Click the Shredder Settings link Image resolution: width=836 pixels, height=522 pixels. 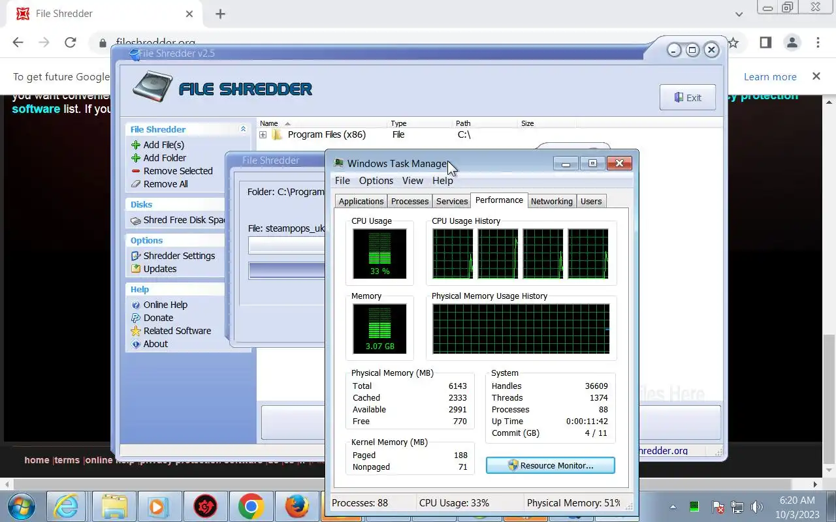tap(179, 256)
